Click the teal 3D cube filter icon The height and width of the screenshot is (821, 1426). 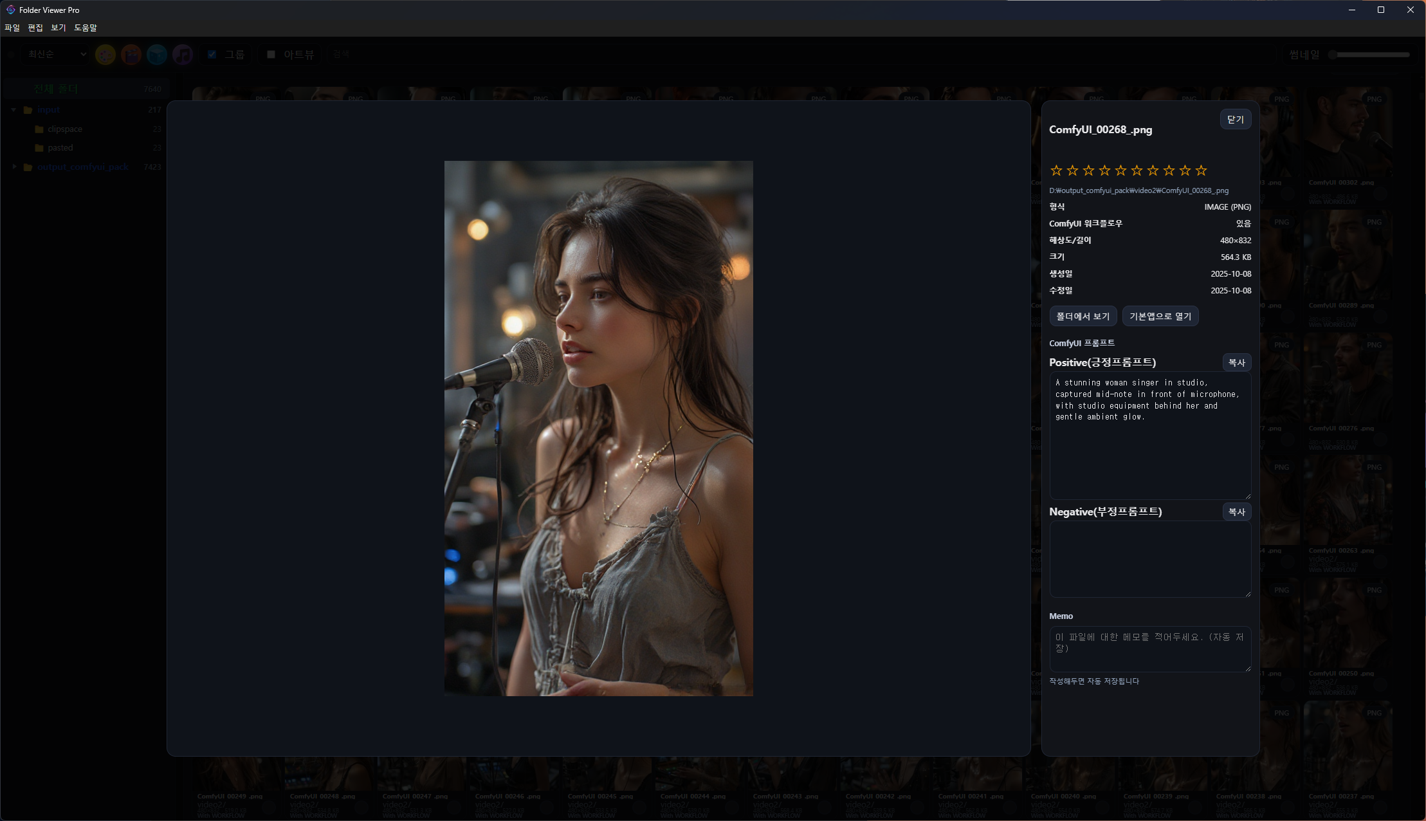157,55
